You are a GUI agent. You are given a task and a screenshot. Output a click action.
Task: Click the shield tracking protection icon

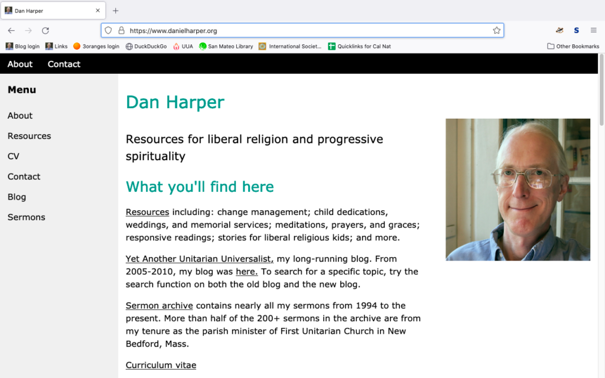[x=108, y=31]
